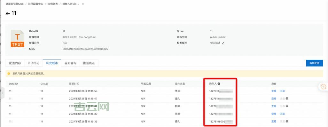Click 回滚 for the 11:15:39 update row
Image resolution: width=328 pixels, height=127 pixels.
coord(282,114)
